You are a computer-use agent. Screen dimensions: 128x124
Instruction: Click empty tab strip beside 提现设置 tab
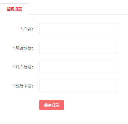click(x=78, y=9)
